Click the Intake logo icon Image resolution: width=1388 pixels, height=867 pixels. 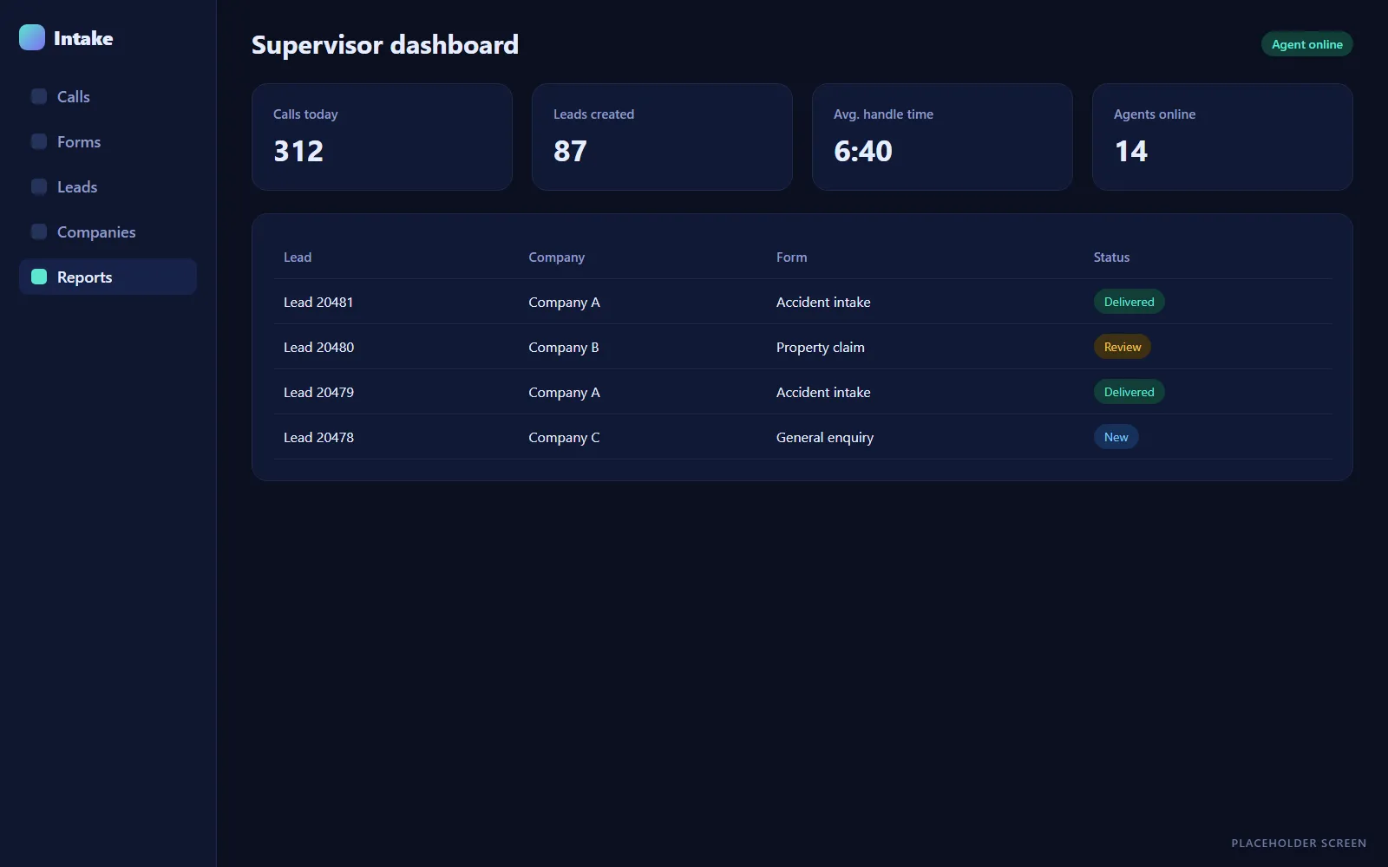[32, 37]
